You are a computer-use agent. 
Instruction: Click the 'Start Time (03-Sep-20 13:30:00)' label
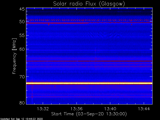[x=89, y=114]
